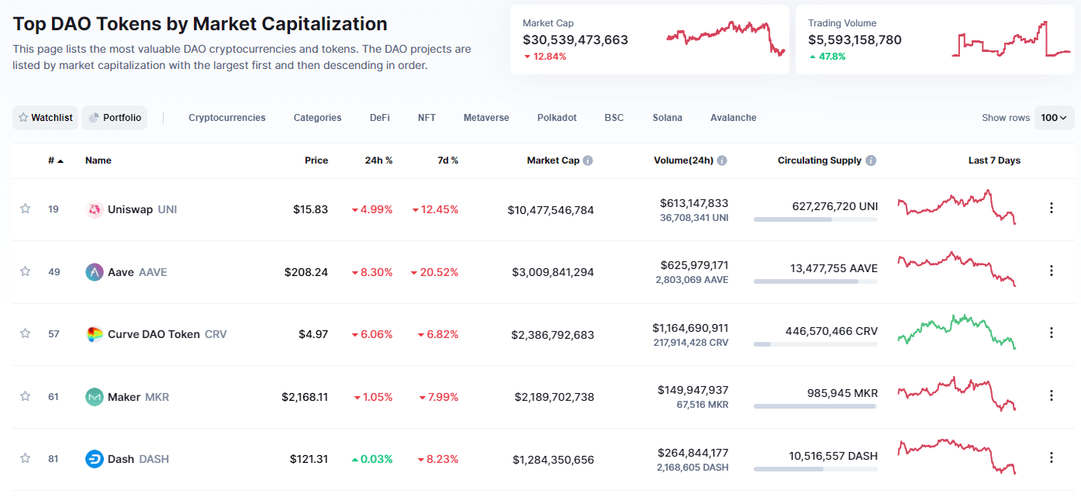Star Uniswap to add to watchlist
The image size is (1081, 497).
click(x=26, y=209)
